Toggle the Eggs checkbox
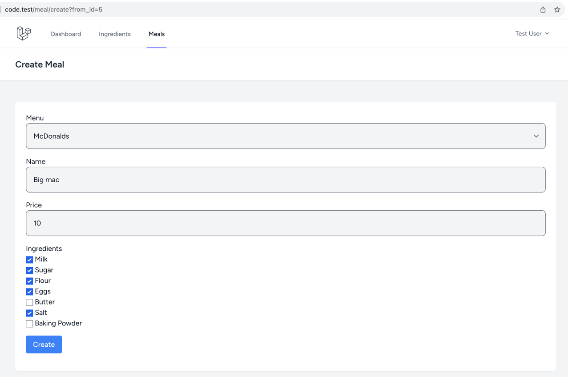Screen dimensions: 568x377 29,292
